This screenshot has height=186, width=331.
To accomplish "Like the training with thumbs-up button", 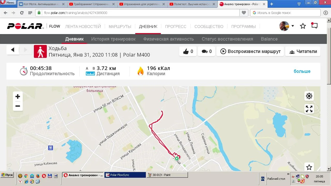I will (x=188, y=51).
